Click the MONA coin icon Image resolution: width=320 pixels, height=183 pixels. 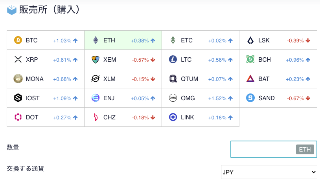click(18, 79)
